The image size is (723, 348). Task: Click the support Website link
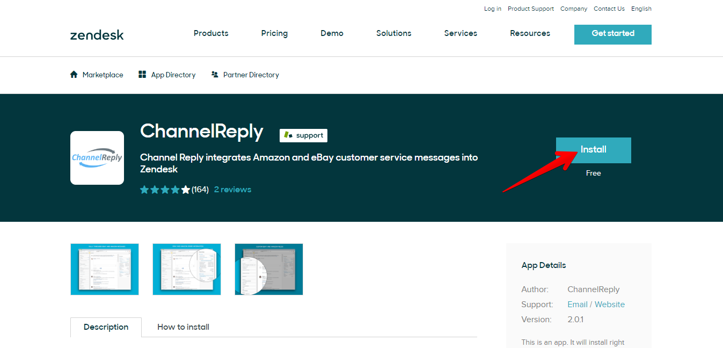tap(610, 305)
